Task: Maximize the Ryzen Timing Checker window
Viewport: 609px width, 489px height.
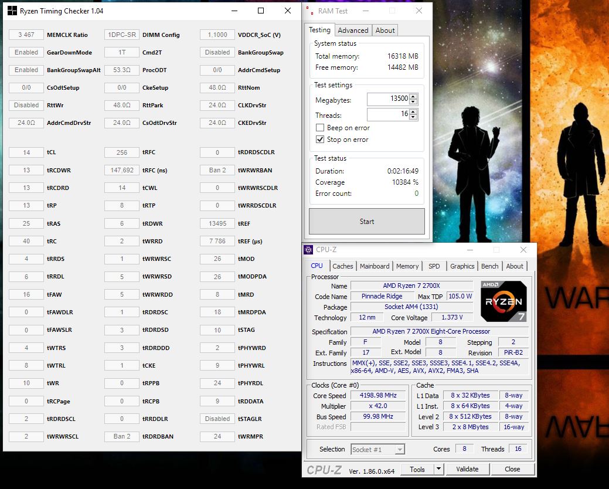Action: [x=261, y=11]
